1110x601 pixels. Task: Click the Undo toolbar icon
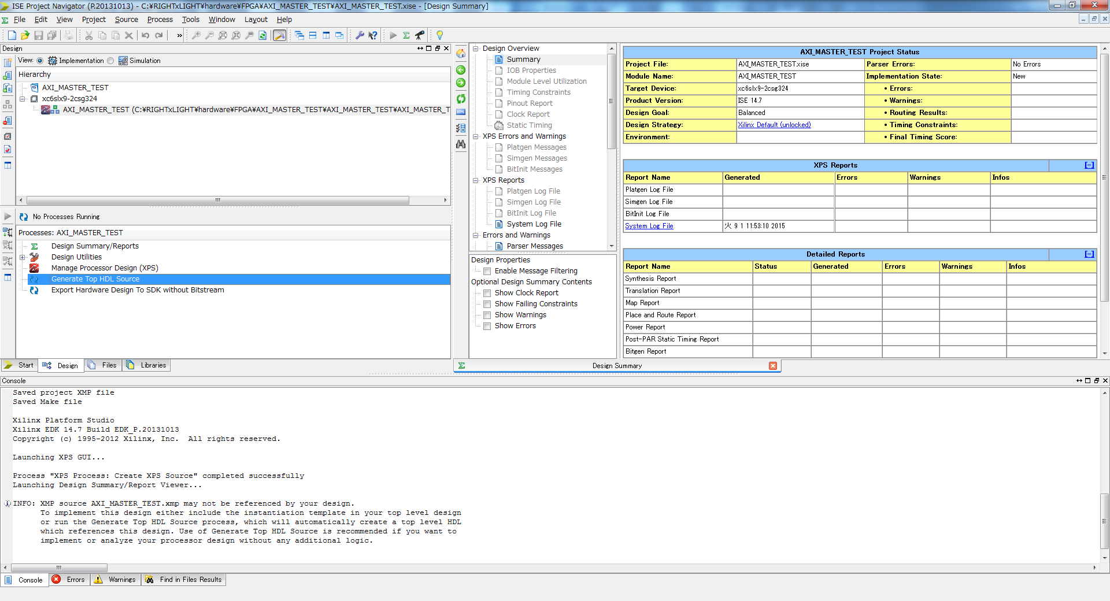(x=146, y=35)
